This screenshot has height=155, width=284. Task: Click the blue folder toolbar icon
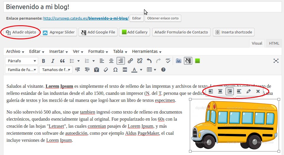pos(179,61)
